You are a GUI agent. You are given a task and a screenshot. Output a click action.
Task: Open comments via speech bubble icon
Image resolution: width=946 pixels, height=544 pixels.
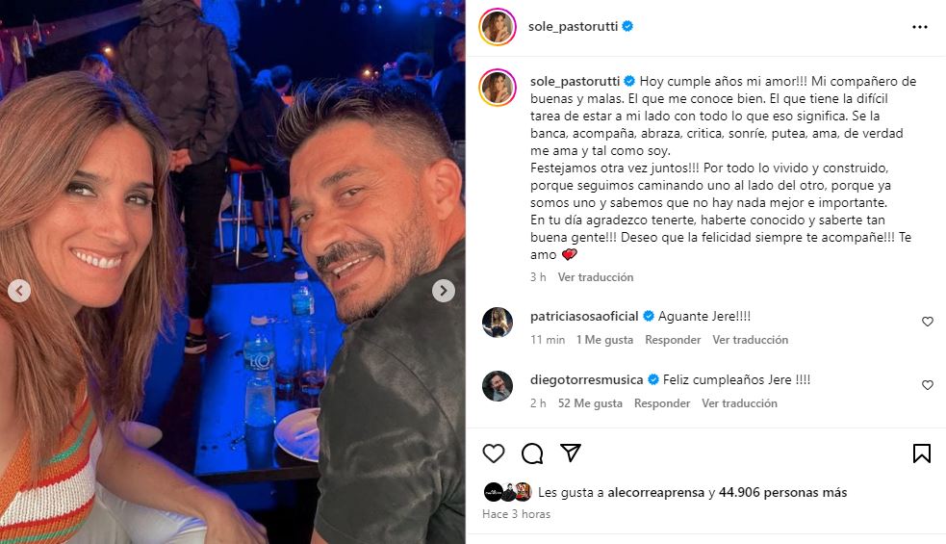(x=532, y=453)
